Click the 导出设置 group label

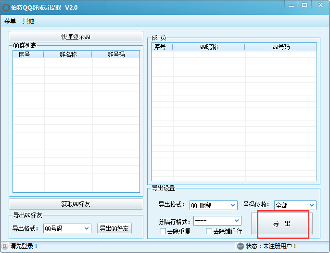[x=164, y=188]
